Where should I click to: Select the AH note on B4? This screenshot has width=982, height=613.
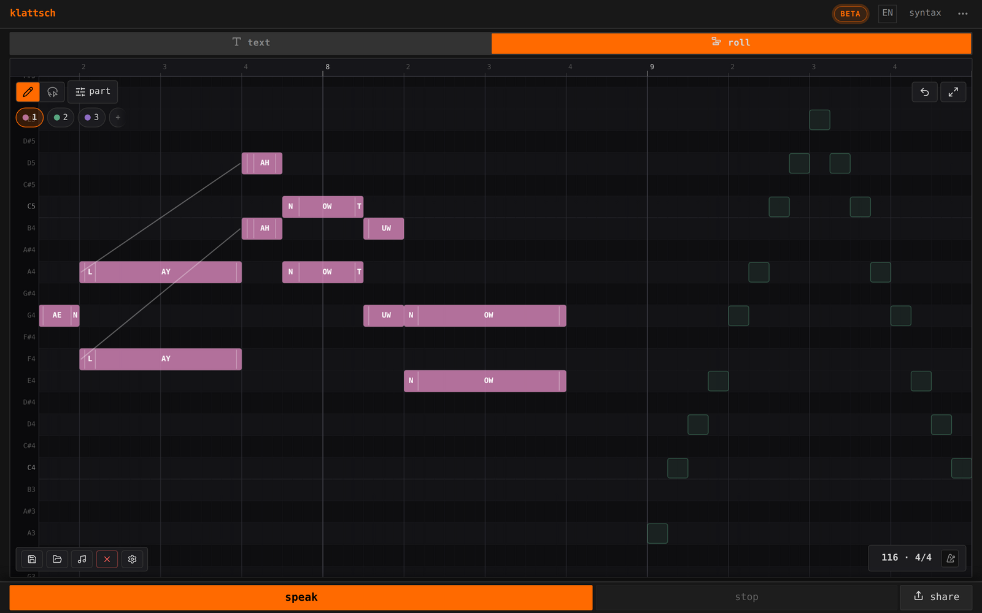tap(262, 229)
